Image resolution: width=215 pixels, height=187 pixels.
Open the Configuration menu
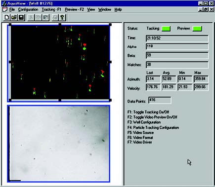(28, 9)
